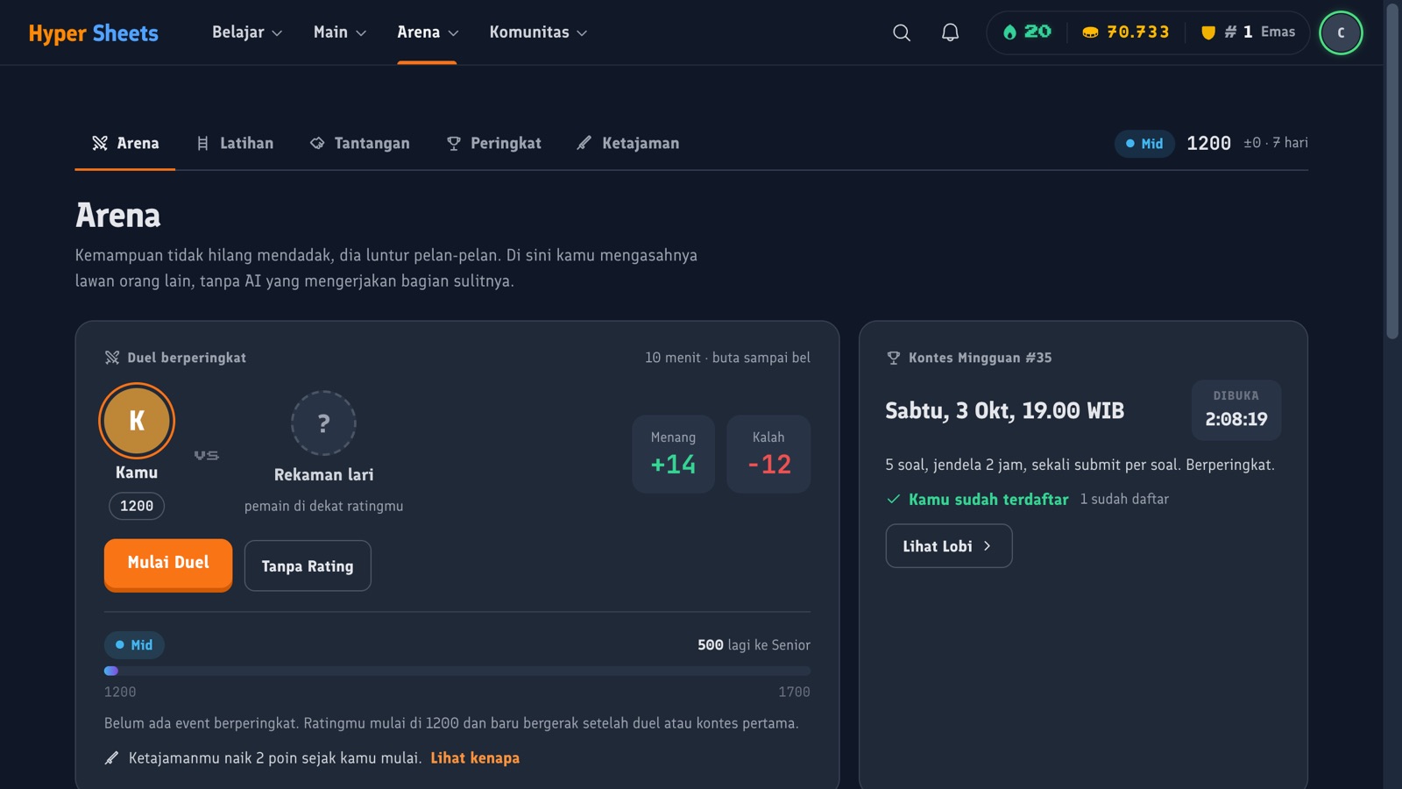
Task: Click the crossed swords Arena tab icon
Action: point(100,143)
